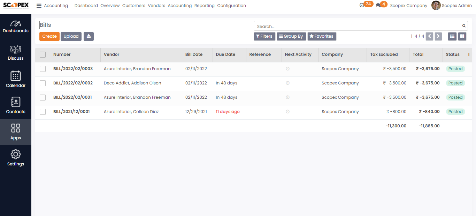The height and width of the screenshot is (216, 476).
Task: Click the Scopex Admin avatar
Action: [436, 5]
